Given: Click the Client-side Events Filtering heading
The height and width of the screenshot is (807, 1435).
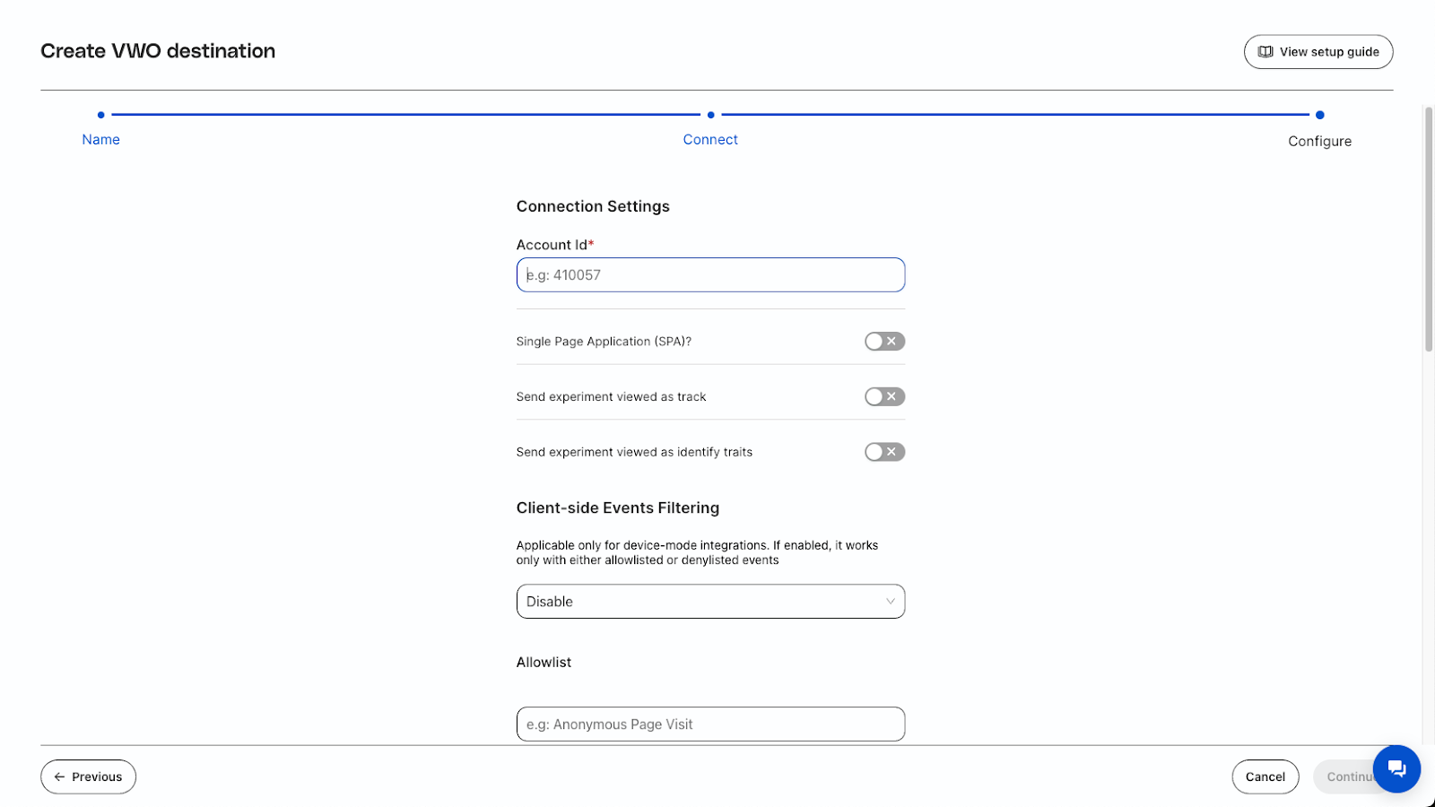Looking at the screenshot, I should (618, 508).
